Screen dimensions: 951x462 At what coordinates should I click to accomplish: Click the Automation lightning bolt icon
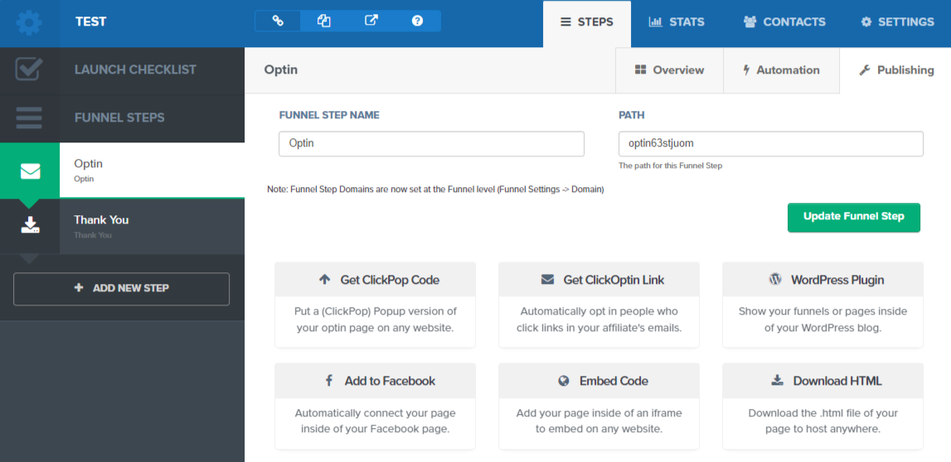(x=746, y=70)
